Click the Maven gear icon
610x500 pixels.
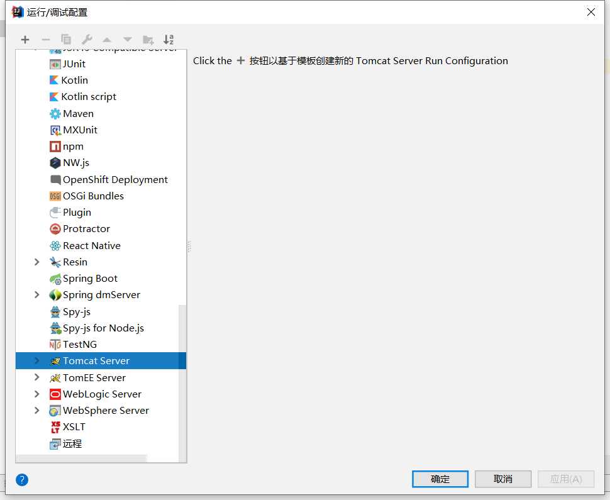[x=55, y=114]
